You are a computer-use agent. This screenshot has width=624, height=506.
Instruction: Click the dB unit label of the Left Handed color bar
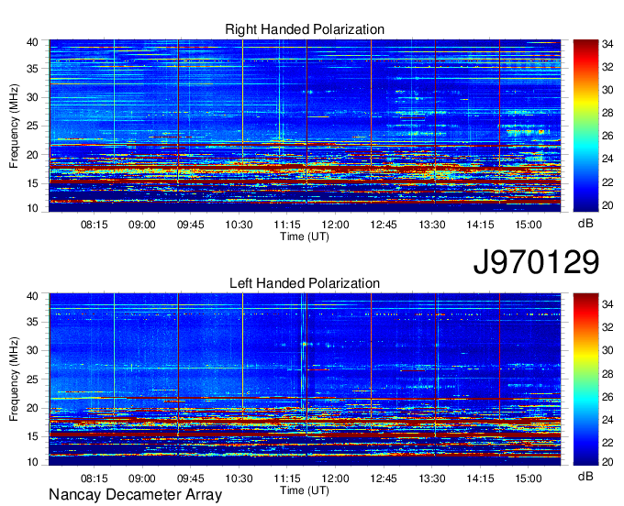click(x=585, y=476)
